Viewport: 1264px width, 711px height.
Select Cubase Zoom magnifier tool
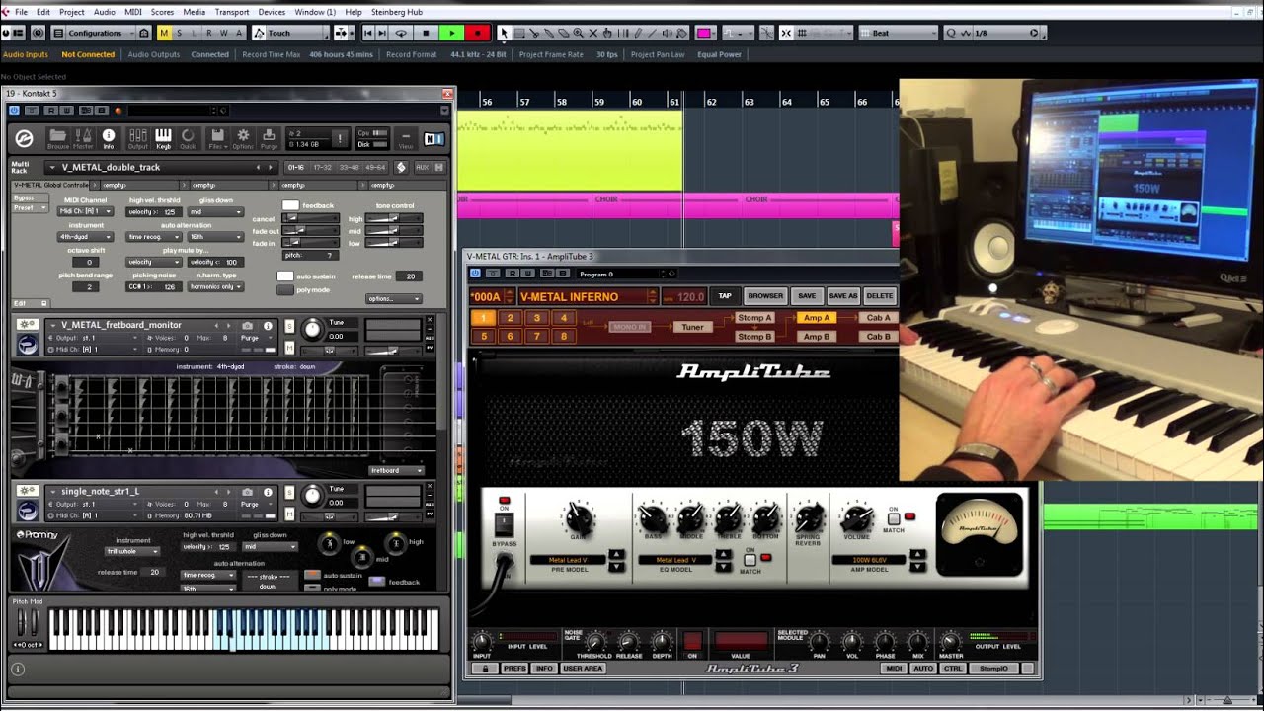point(579,33)
